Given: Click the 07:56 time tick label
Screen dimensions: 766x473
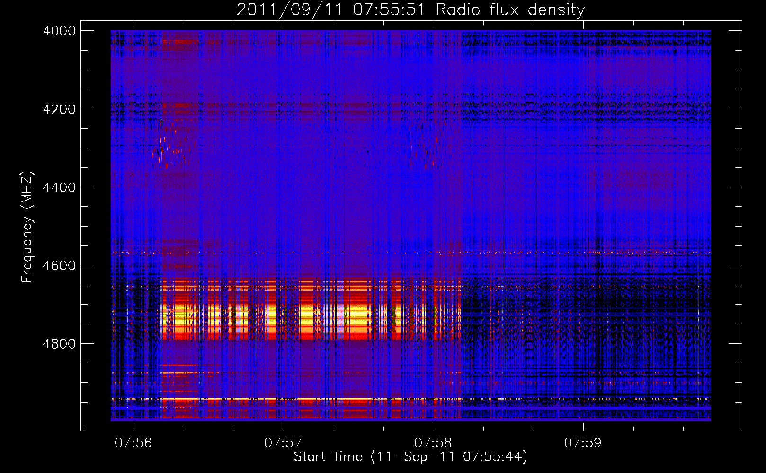Looking at the screenshot, I should (x=134, y=443).
